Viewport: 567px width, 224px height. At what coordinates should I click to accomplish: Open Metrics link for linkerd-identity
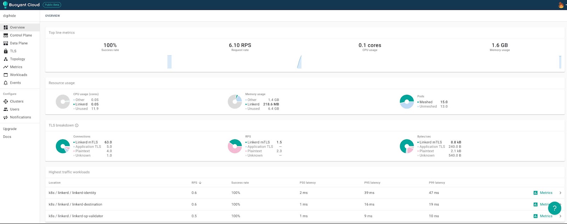(x=546, y=193)
